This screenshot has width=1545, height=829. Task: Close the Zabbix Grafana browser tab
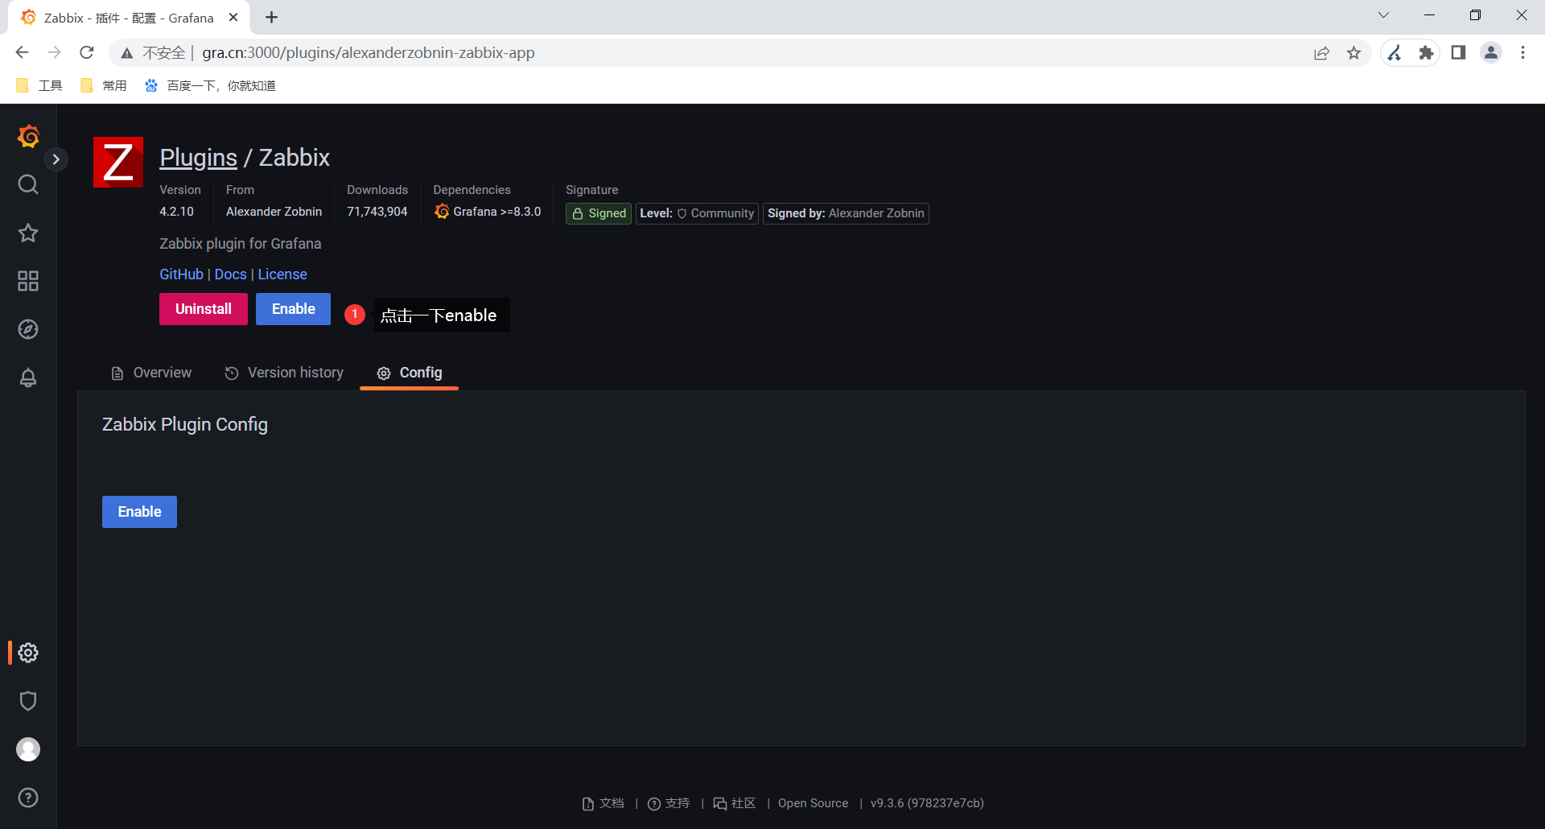[233, 18]
